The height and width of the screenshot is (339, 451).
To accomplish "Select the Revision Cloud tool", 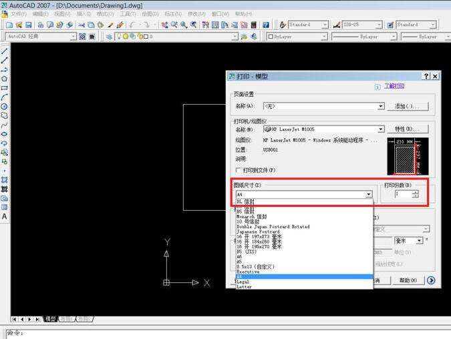I will click(4, 115).
